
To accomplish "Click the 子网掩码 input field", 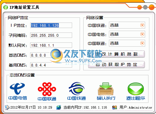I will coord(51,35).
